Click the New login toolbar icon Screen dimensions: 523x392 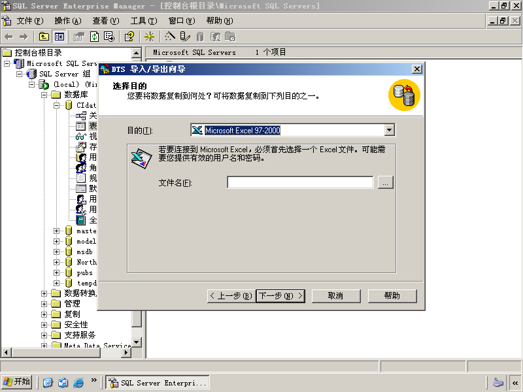click(215, 37)
